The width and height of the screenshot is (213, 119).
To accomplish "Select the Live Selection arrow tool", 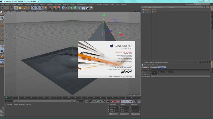I will 12,8.
